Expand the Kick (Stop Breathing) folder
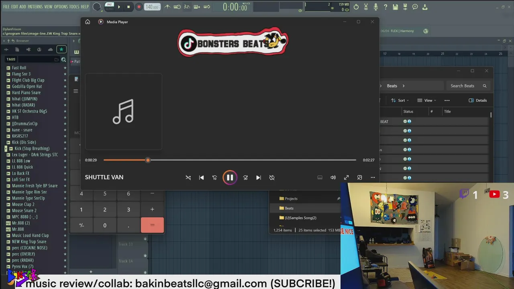514x289 pixels. (6, 149)
